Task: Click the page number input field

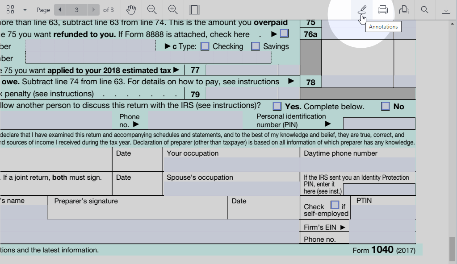Action: [77, 10]
